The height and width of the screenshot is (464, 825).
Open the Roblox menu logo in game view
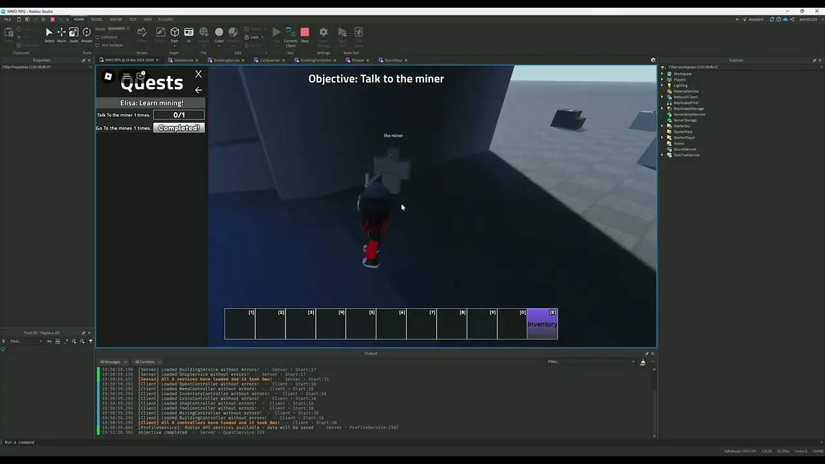(x=108, y=77)
